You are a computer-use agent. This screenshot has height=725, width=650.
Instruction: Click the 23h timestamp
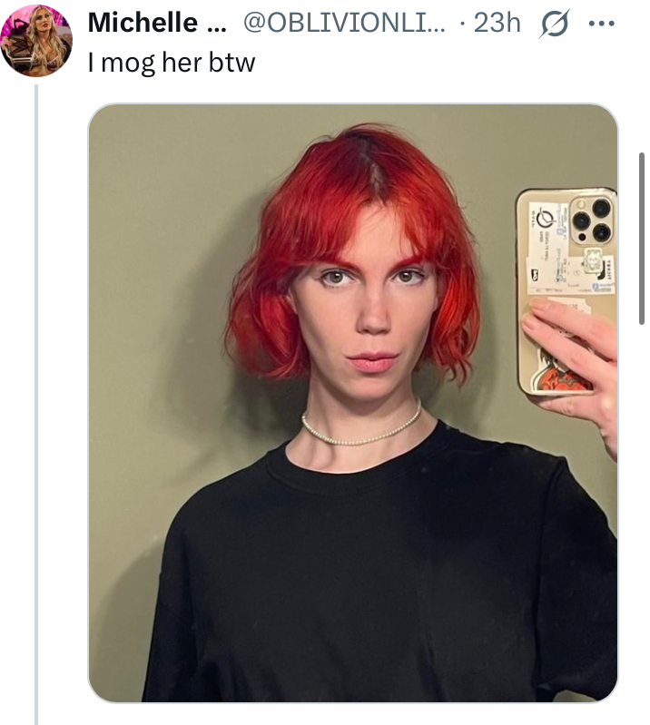click(497, 23)
